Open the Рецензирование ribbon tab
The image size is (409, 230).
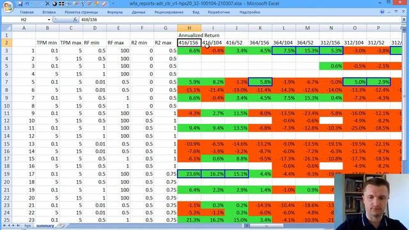pyautogui.click(x=169, y=12)
